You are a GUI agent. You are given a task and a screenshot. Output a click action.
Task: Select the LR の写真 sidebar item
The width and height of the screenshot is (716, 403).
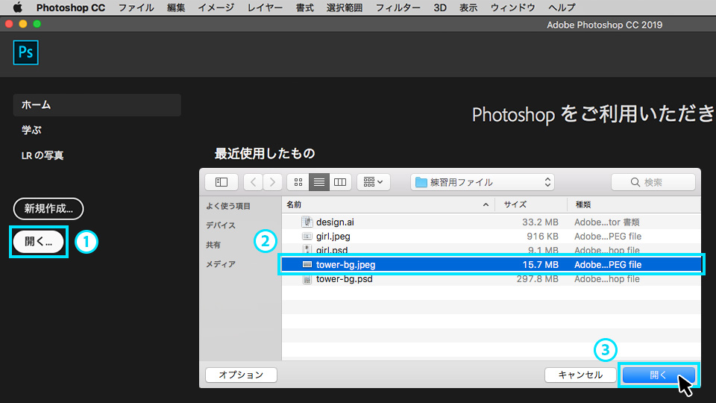click(42, 155)
